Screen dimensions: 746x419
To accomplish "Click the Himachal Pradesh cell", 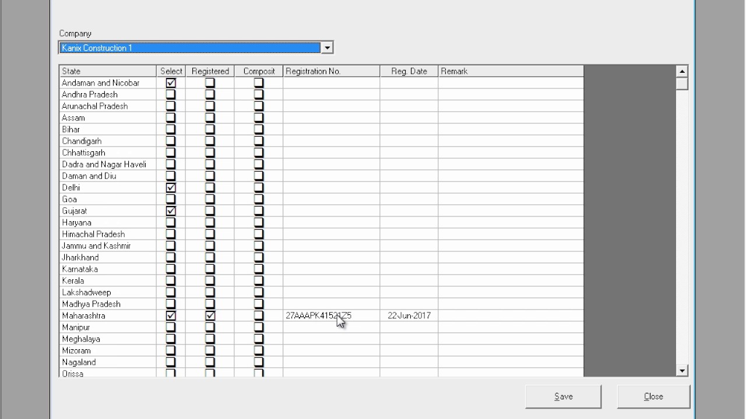I will click(108, 234).
